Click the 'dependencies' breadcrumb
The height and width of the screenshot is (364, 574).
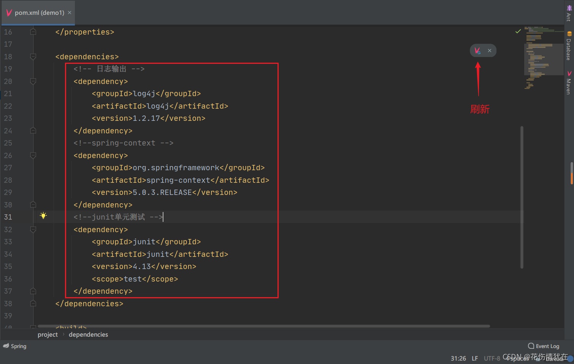coord(88,334)
